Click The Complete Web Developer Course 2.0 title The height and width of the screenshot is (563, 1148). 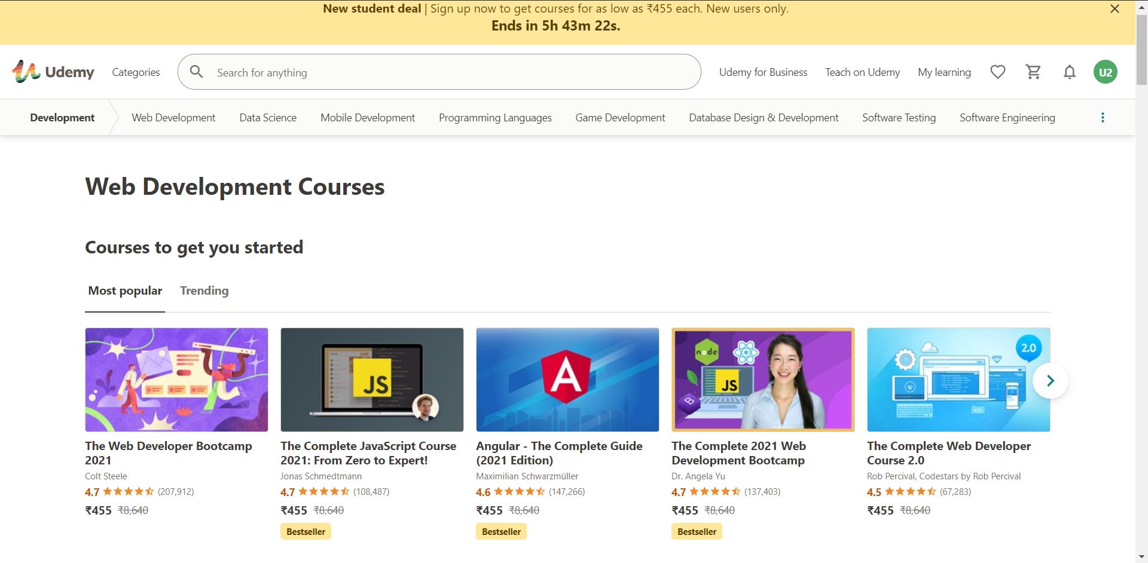point(949,453)
